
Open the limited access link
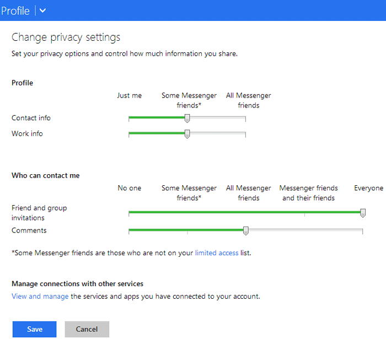pyautogui.click(x=217, y=253)
